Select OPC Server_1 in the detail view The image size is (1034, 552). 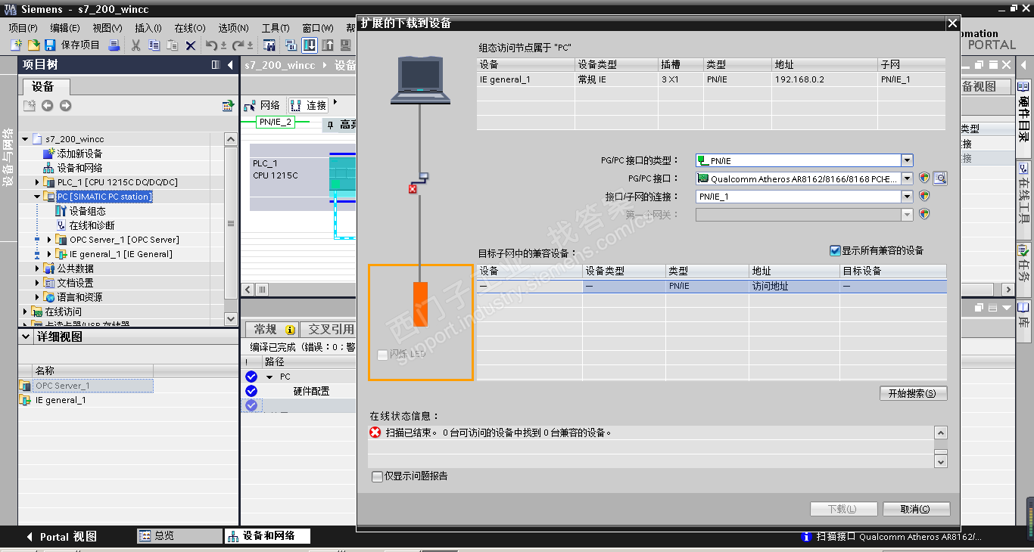click(x=86, y=386)
